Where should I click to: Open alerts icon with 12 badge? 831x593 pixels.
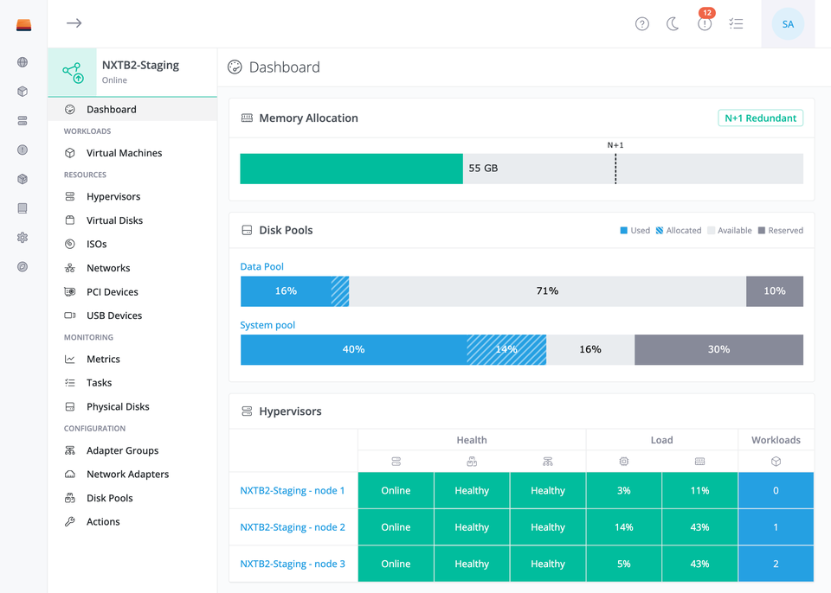point(705,23)
